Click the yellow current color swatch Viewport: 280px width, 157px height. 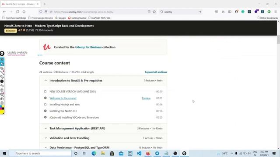pyautogui.click(x=2, y=112)
